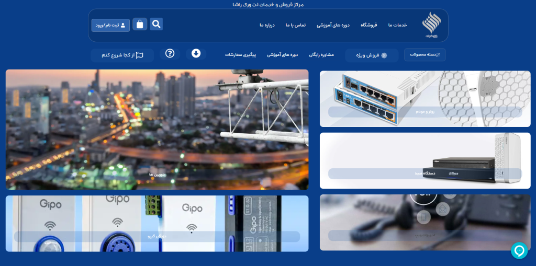Click the از کجا شروع کنم flag button
Image resolution: width=536 pixels, height=266 pixels.
(x=122, y=55)
